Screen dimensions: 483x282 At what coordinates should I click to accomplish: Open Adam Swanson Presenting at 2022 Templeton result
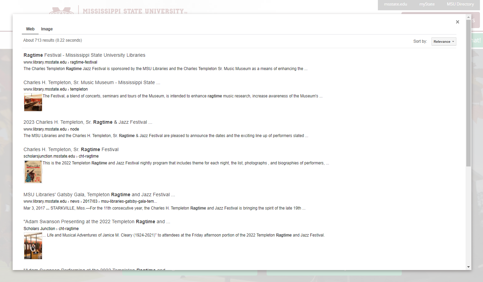(97, 221)
